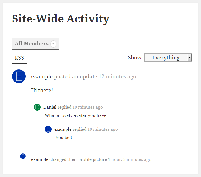
Task: Open example's profile from "posted an update"
Action: [x=42, y=77]
